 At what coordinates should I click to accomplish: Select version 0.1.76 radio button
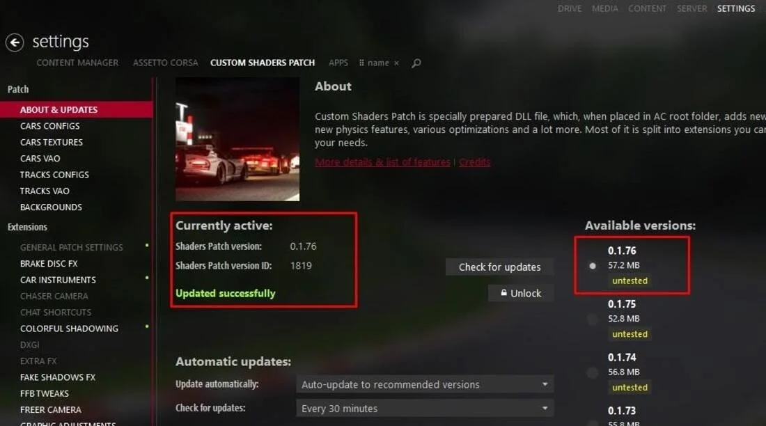pyautogui.click(x=593, y=266)
